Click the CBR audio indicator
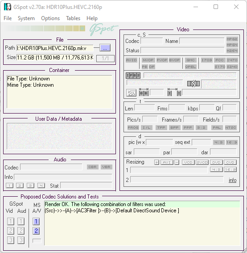Image resolution: width=247 pixels, height=253 pixels. tap(93, 167)
